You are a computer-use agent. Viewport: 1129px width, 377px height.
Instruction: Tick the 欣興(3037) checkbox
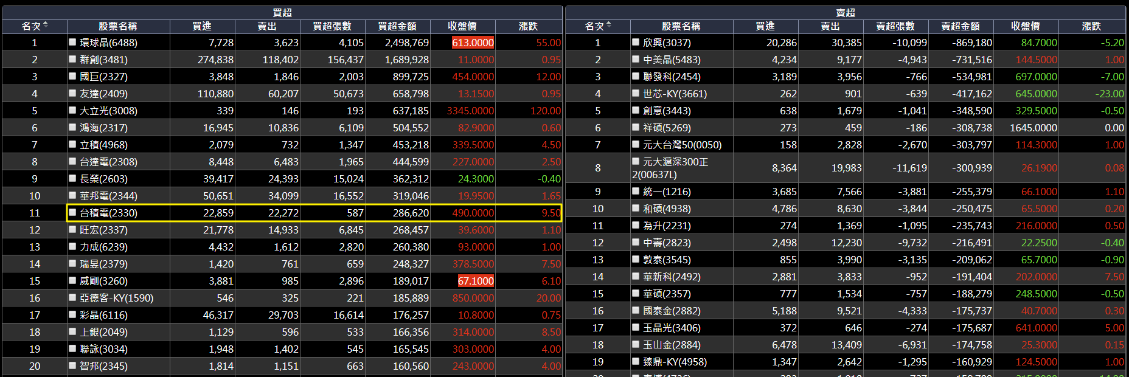tap(636, 42)
